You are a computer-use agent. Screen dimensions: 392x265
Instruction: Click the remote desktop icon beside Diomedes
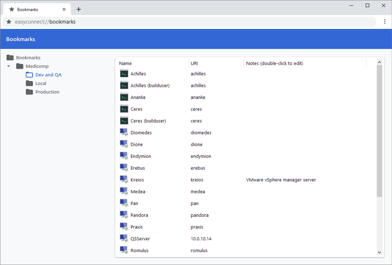click(124, 132)
